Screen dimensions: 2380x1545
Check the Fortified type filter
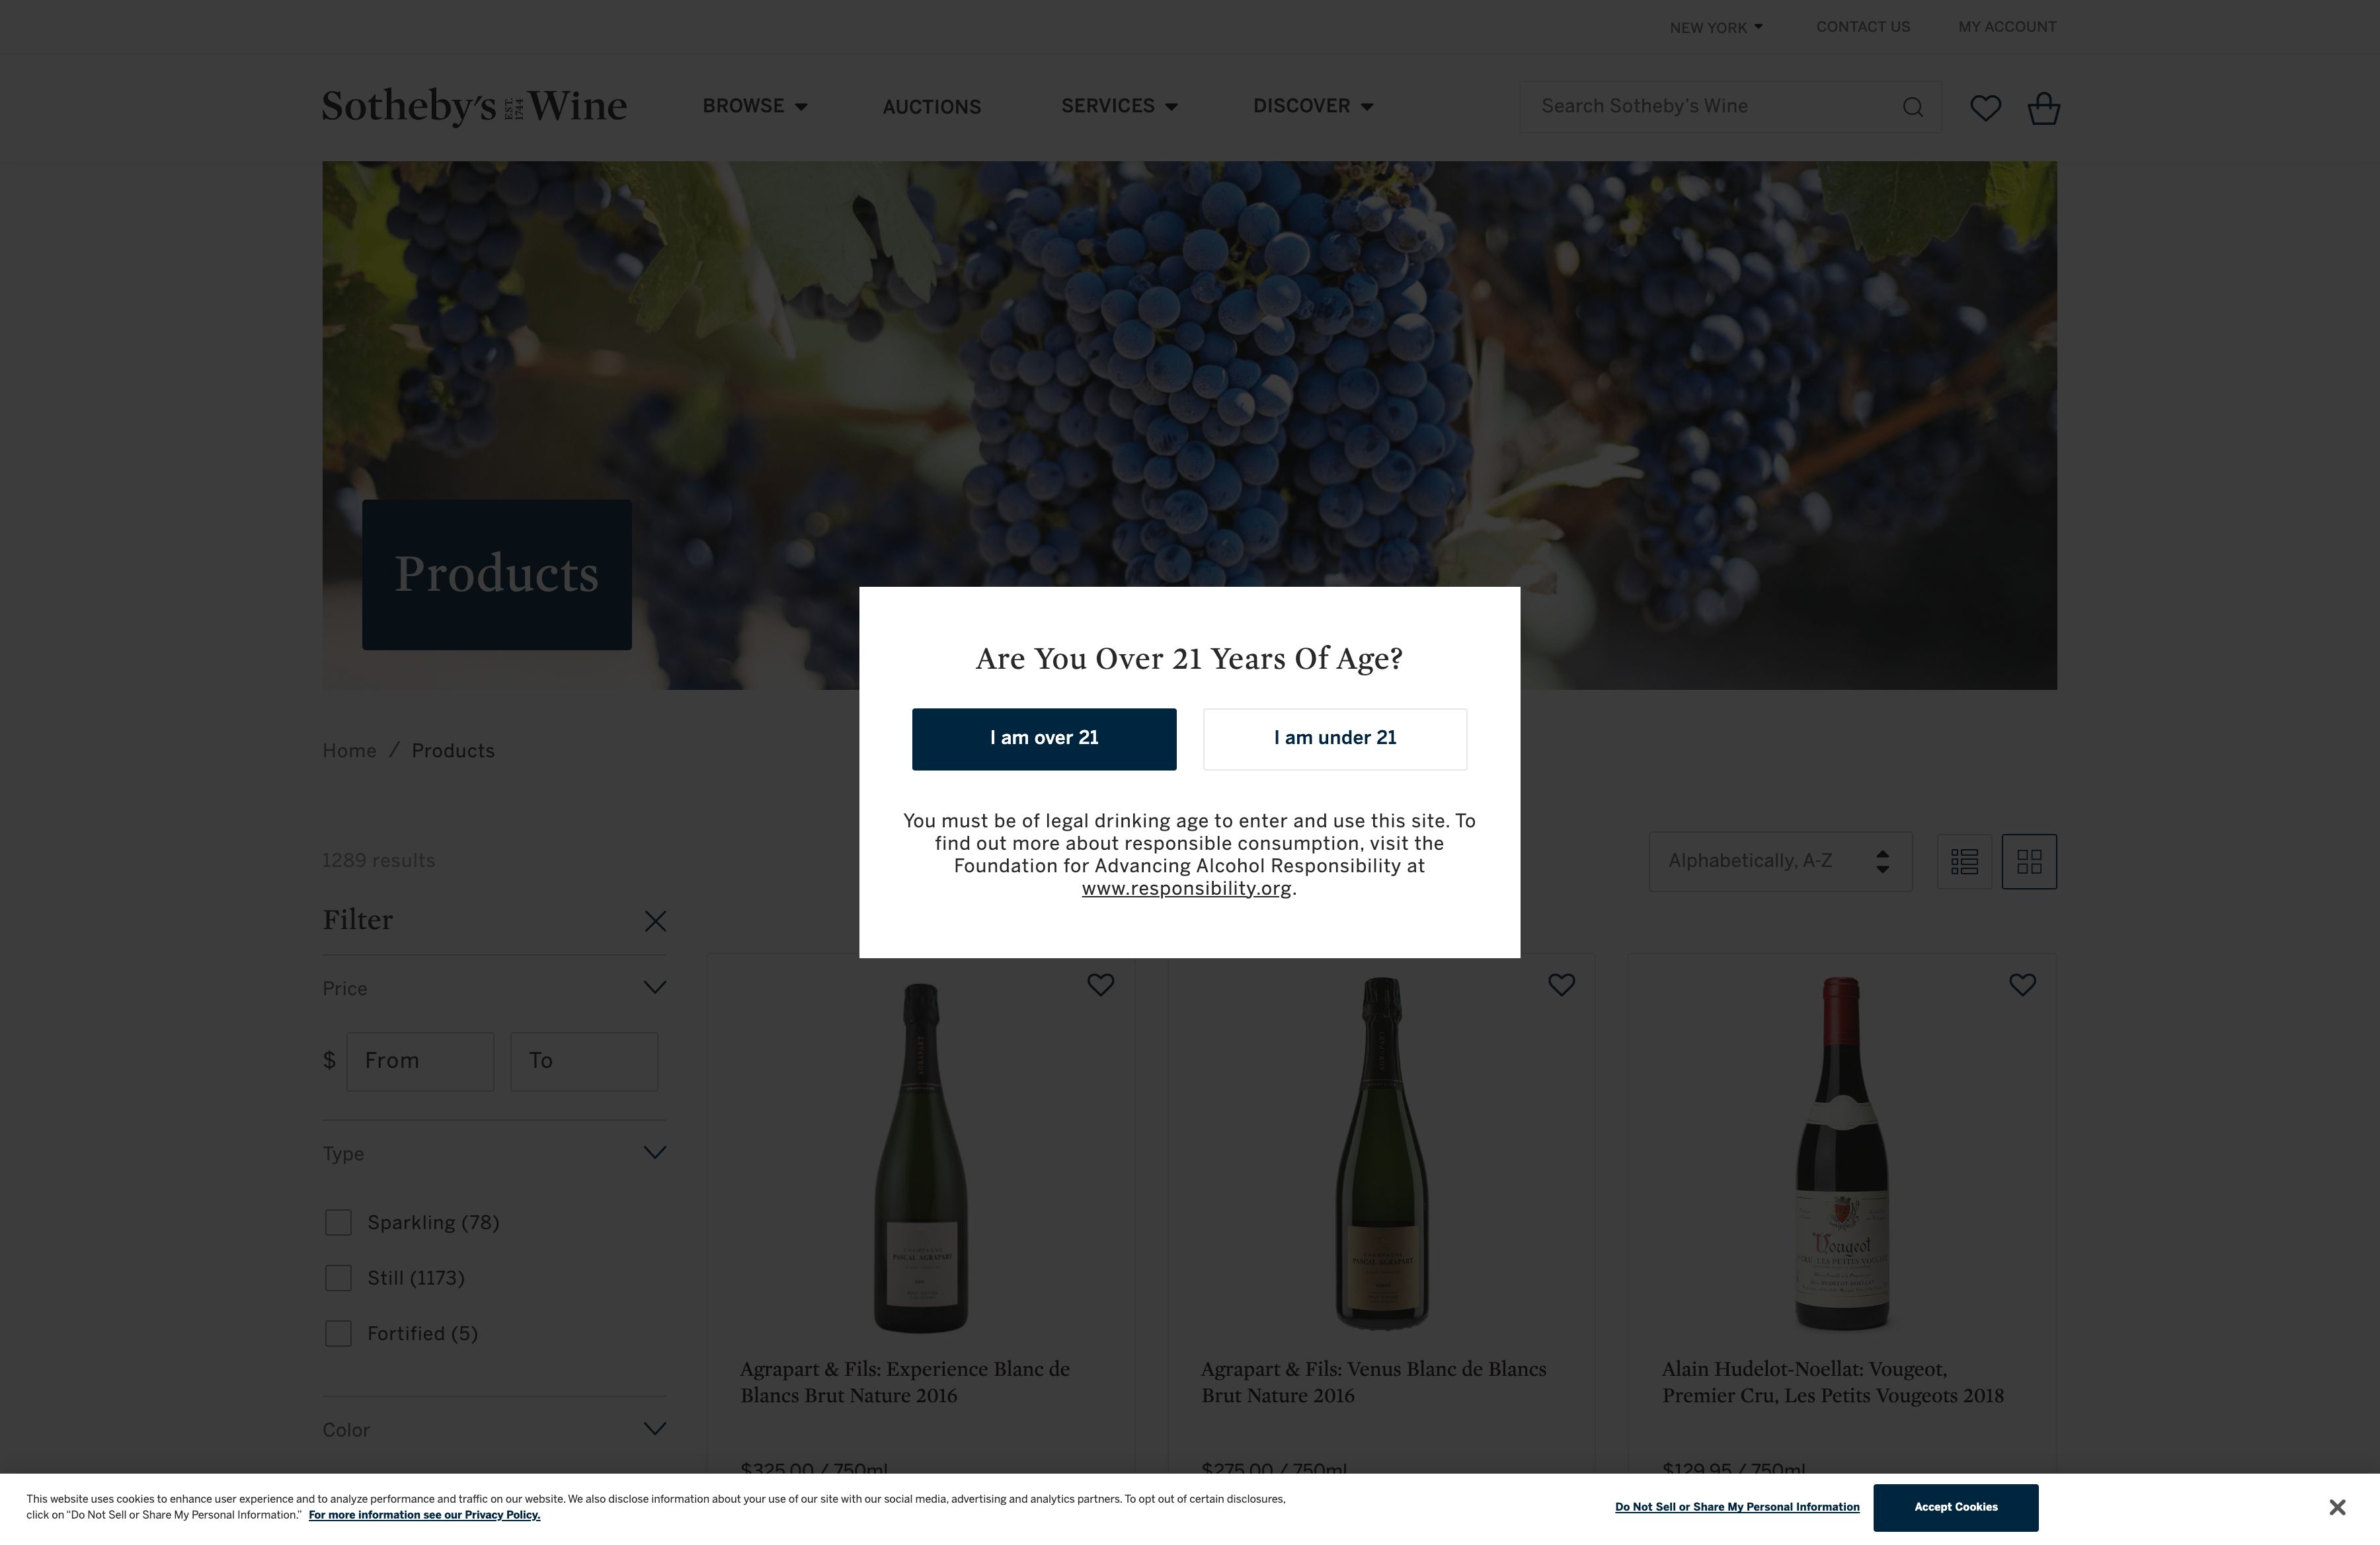tap(338, 1334)
